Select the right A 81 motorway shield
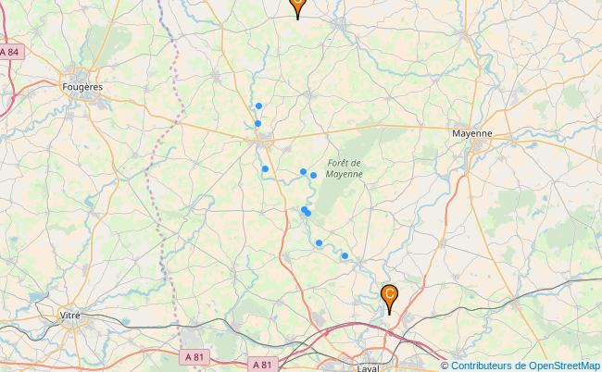This screenshot has height=372, width=602. 262,365
